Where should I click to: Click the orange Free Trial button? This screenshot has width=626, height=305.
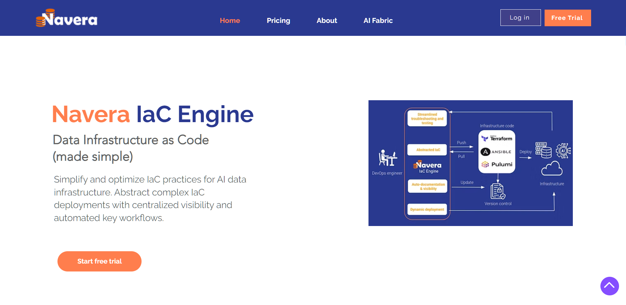(568, 18)
